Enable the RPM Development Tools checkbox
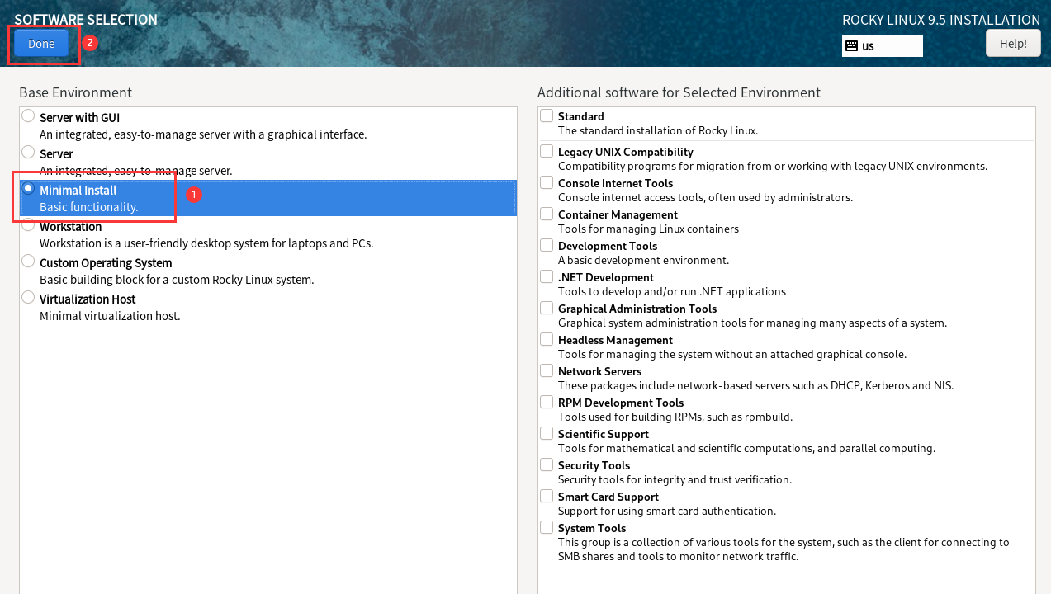The height and width of the screenshot is (594, 1051). click(x=547, y=402)
